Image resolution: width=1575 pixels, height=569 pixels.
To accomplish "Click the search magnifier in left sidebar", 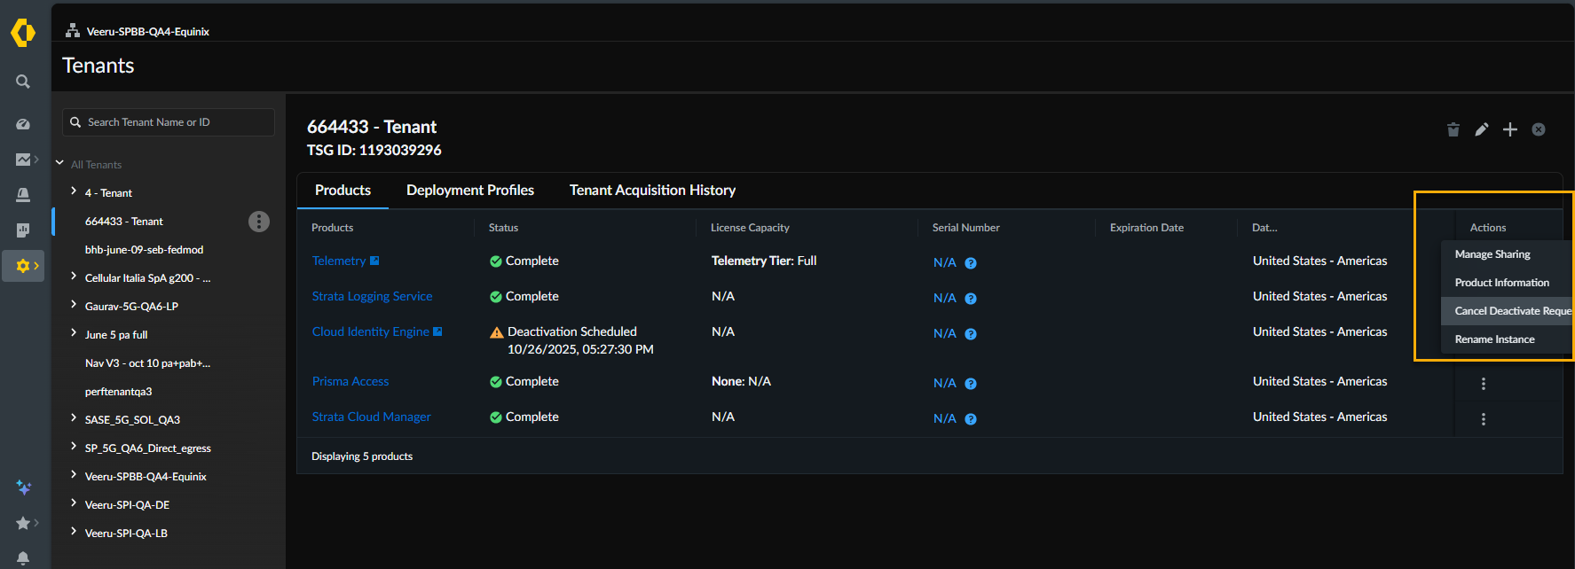I will [23, 82].
